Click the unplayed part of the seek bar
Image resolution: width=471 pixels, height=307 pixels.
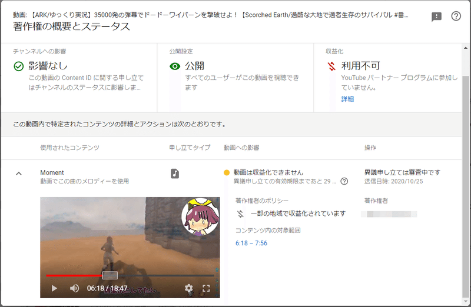(x=166, y=275)
